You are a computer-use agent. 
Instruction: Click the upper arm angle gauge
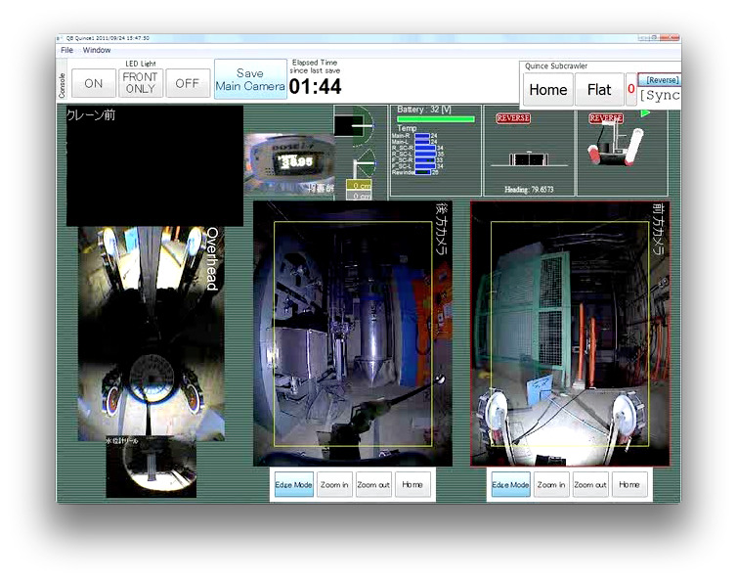(x=355, y=125)
